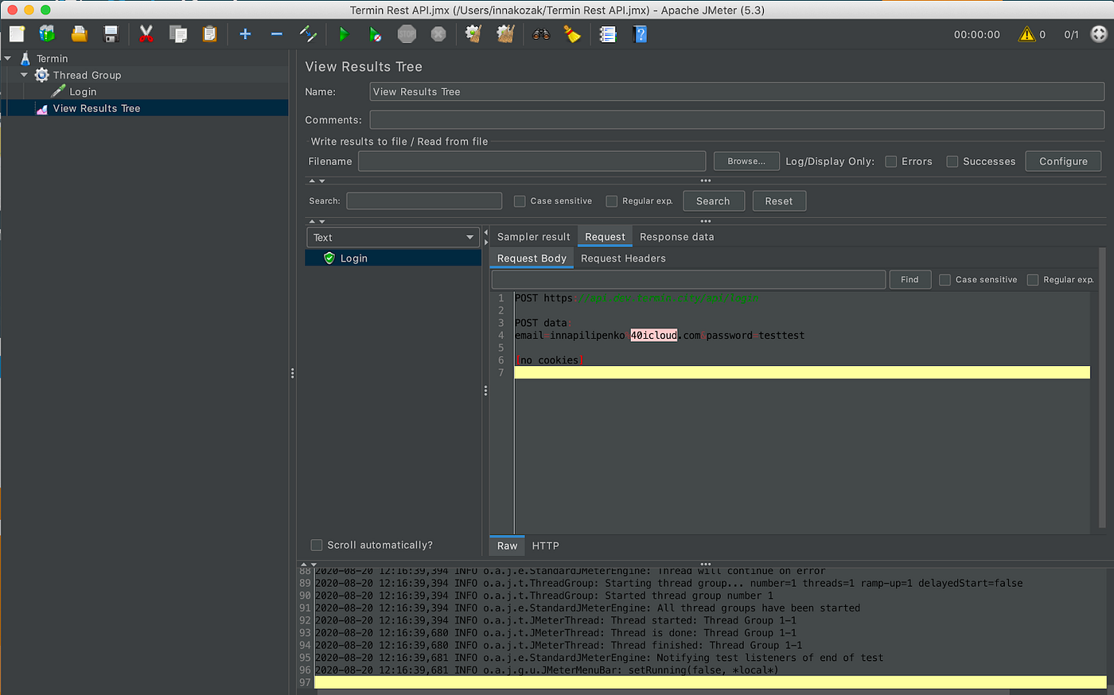Viewport: 1114px width, 695px height.
Task: Enable the Errors only checkbox
Action: [891, 161]
